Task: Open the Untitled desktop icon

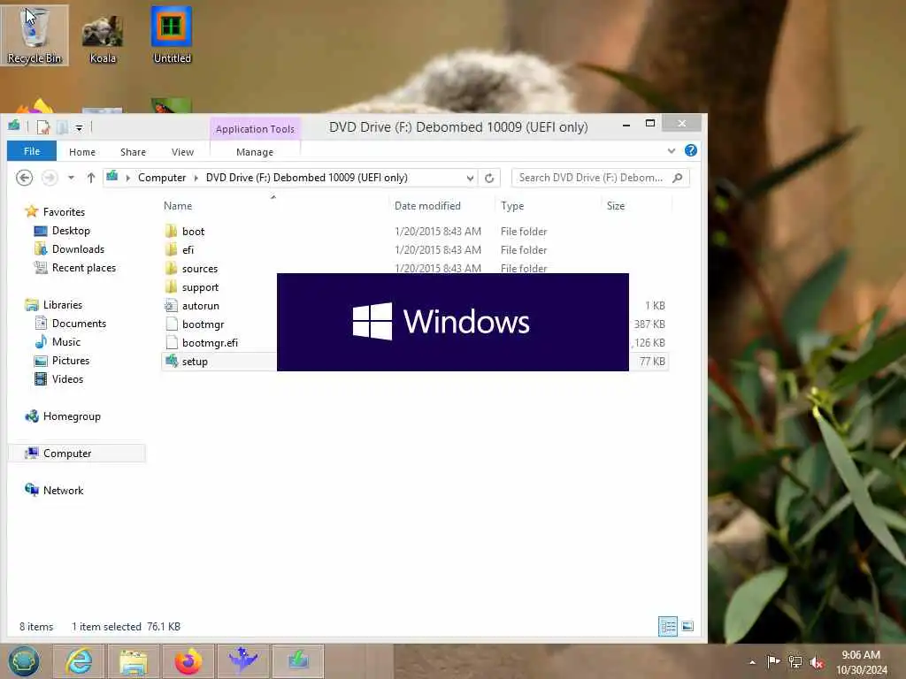Action: (172, 35)
